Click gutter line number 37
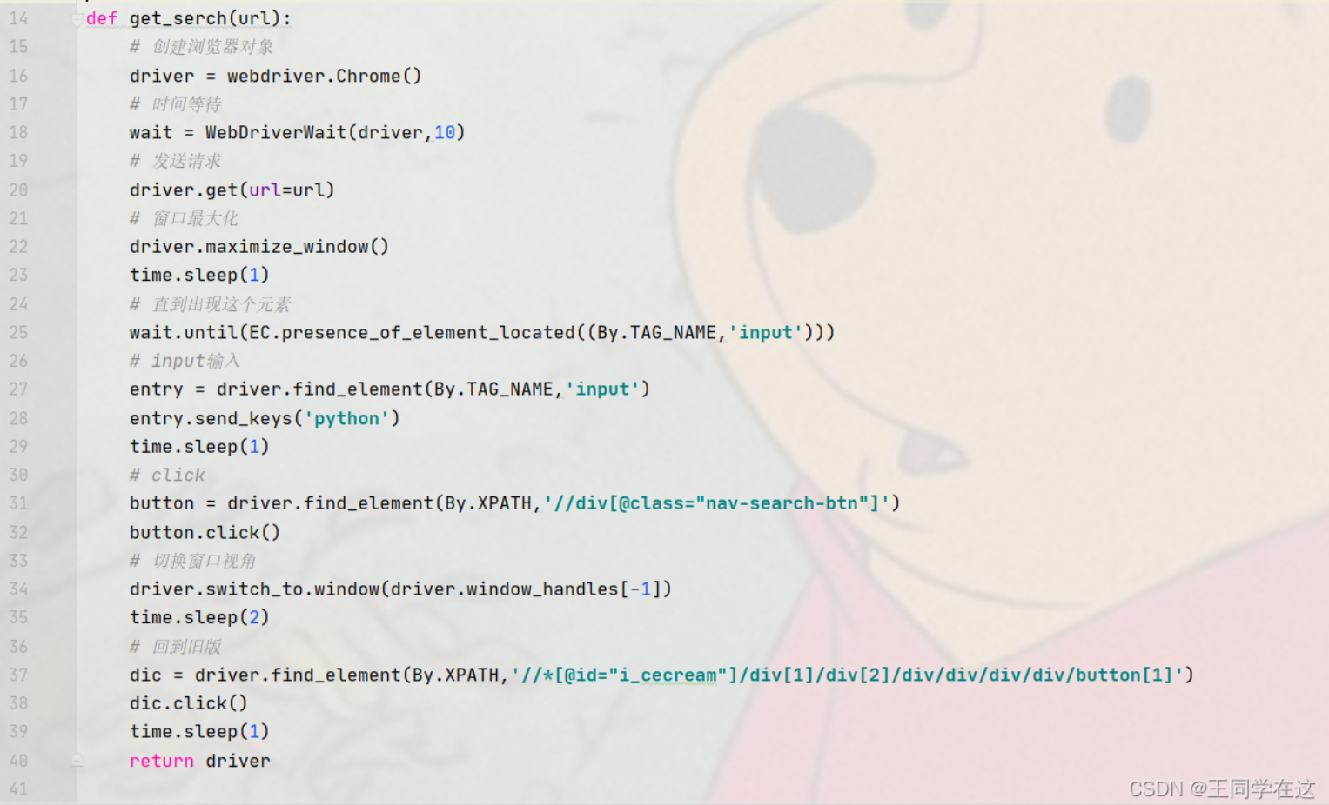 pos(18,675)
